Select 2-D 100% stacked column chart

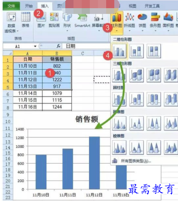coord(154,51)
